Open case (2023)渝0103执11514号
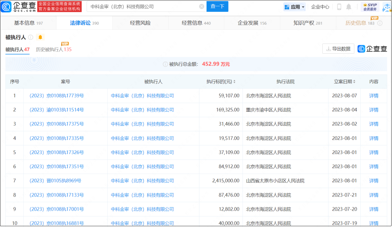392x227 pixels. coord(56,110)
